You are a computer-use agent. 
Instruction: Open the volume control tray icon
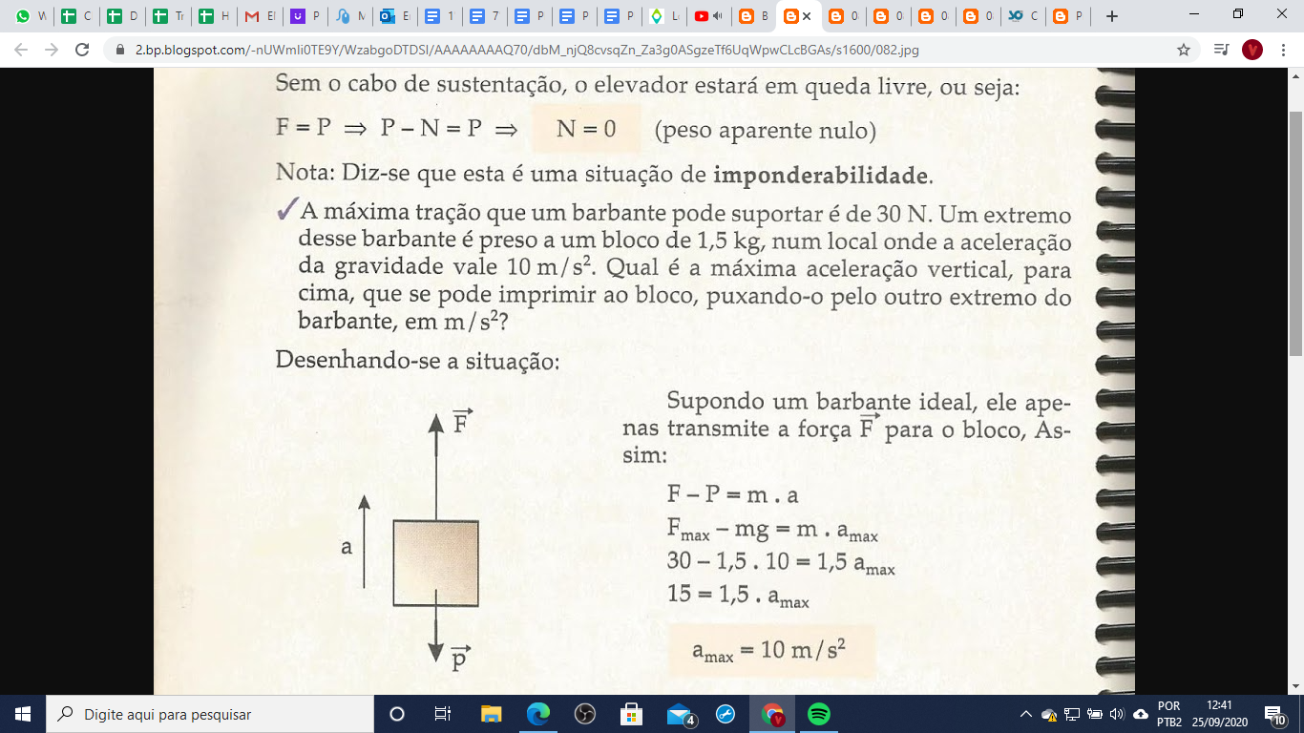[x=1116, y=714]
